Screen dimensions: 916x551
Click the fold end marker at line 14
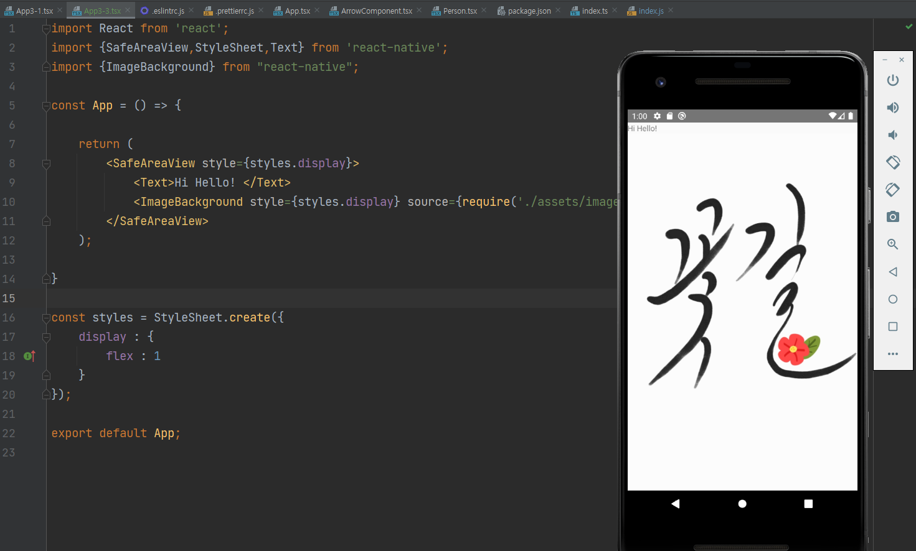click(x=46, y=279)
